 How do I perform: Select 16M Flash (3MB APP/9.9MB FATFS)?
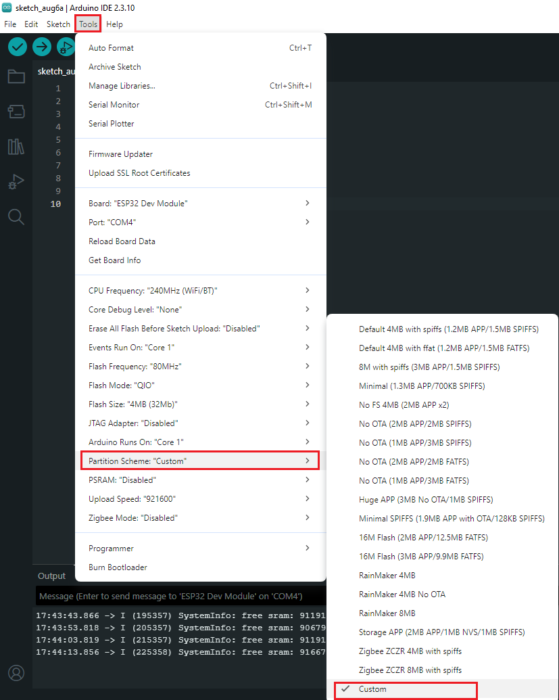point(442,556)
